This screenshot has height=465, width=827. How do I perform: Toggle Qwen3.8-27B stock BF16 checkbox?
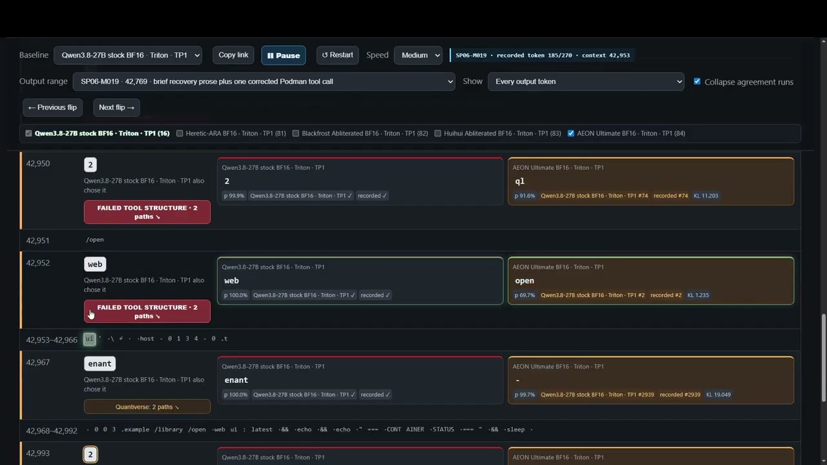coord(28,134)
